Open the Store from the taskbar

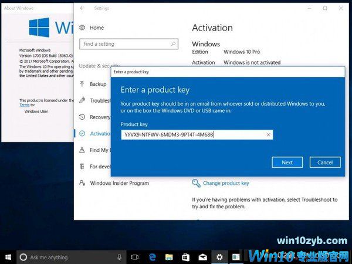[185, 258]
